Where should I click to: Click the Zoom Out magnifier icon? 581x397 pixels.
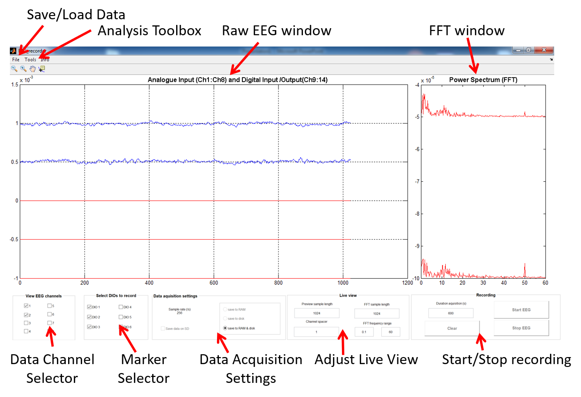14,69
